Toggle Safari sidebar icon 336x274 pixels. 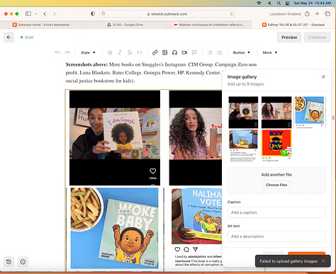[28, 13]
